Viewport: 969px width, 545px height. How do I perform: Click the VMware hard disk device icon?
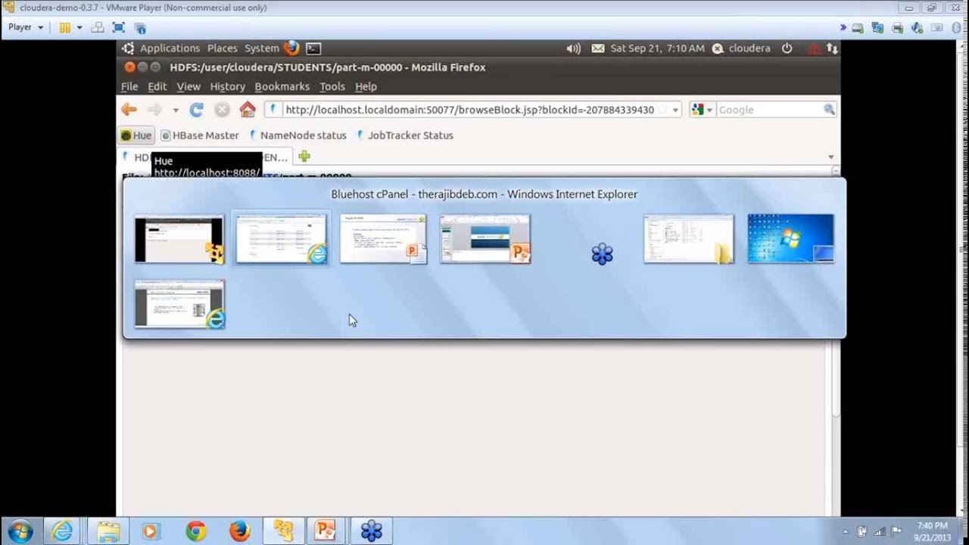coord(858,27)
